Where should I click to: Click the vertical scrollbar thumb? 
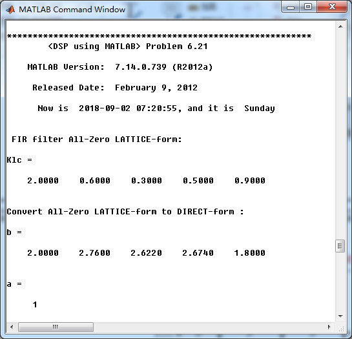click(x=340, y=246)
